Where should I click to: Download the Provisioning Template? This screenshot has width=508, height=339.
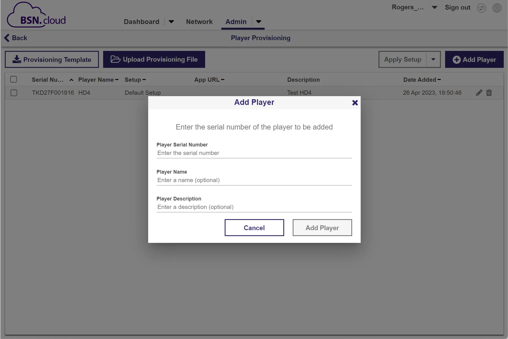click(52, 59)
